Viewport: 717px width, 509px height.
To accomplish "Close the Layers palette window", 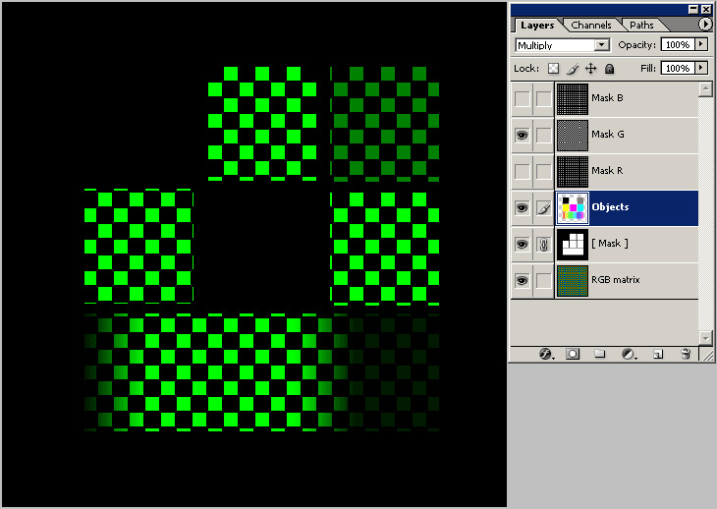I will (x=706, y=9).
